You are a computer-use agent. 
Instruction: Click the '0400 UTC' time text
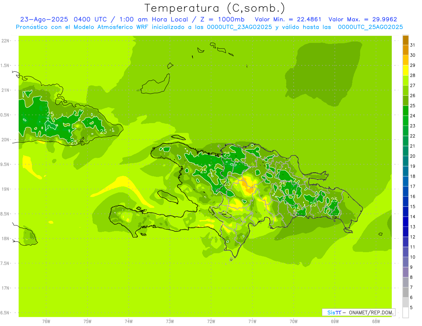pyautogui.click(x=91, y=19)
